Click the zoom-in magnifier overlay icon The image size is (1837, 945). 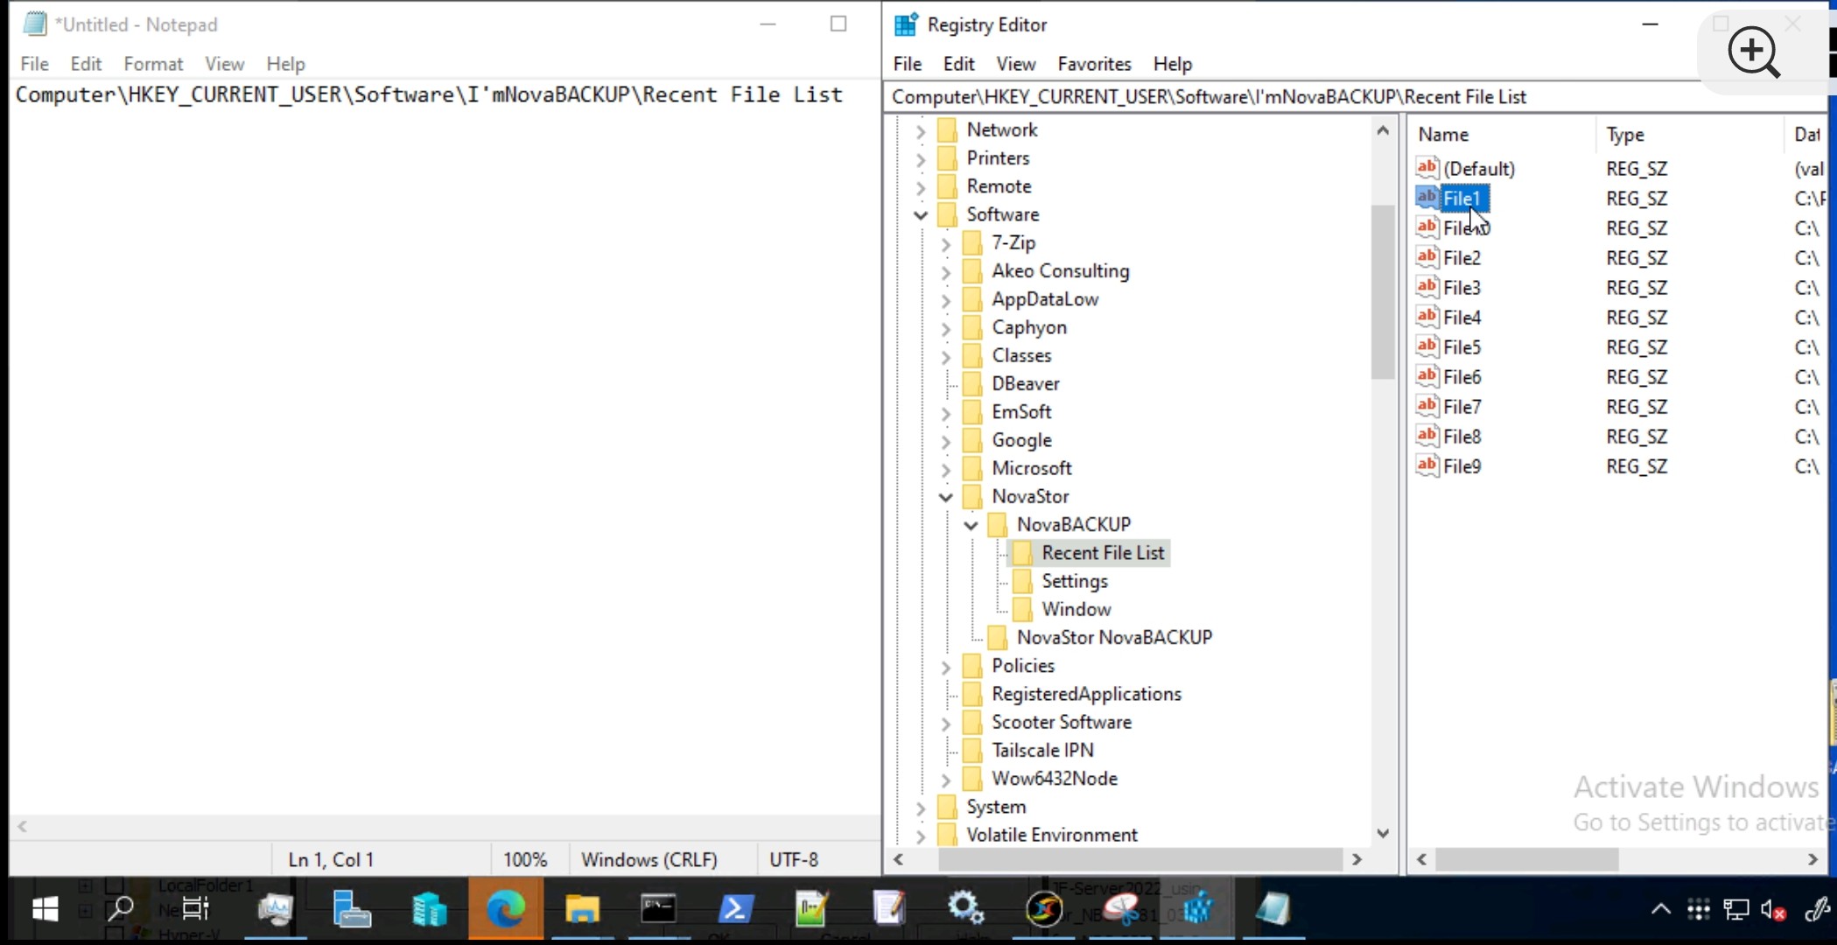[x=1754, y=52]
